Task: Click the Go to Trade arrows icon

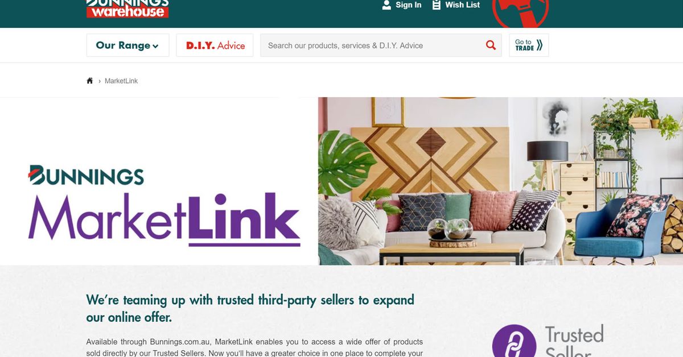Action: tap(539, 45)
